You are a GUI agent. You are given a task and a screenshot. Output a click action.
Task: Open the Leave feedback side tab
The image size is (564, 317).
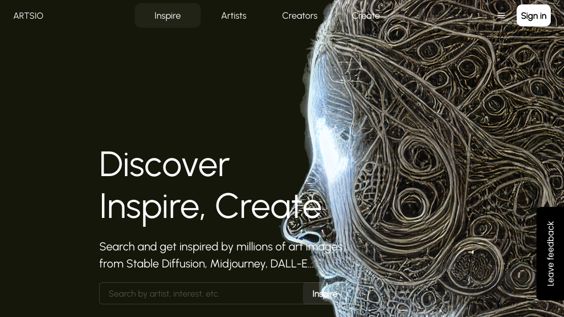click(550, 254)
